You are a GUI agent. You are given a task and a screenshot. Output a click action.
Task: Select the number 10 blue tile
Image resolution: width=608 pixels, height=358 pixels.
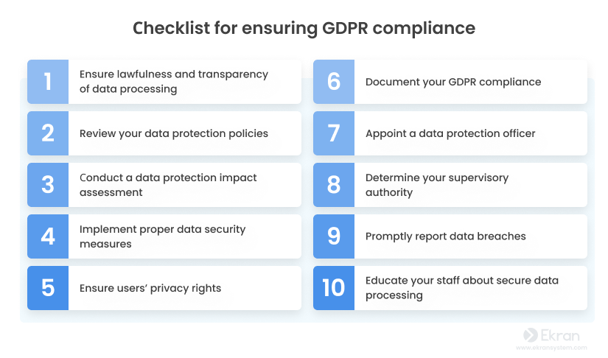click(x=334, y=288)
